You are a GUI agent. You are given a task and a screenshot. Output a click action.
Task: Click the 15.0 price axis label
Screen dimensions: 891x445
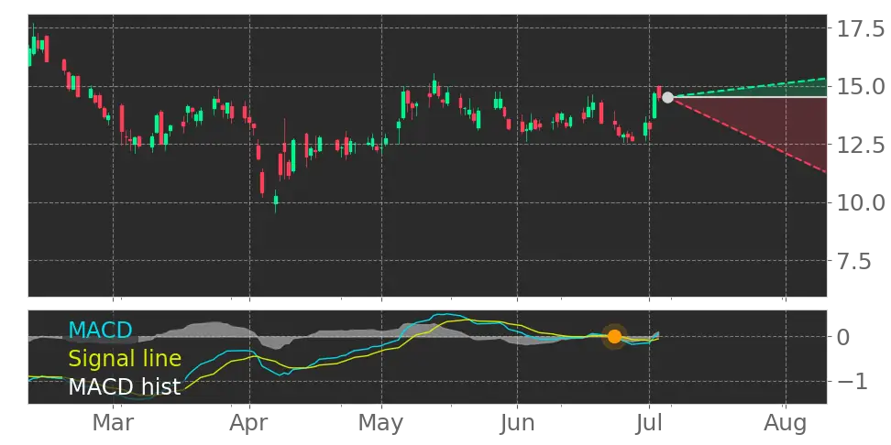point(861,87)
